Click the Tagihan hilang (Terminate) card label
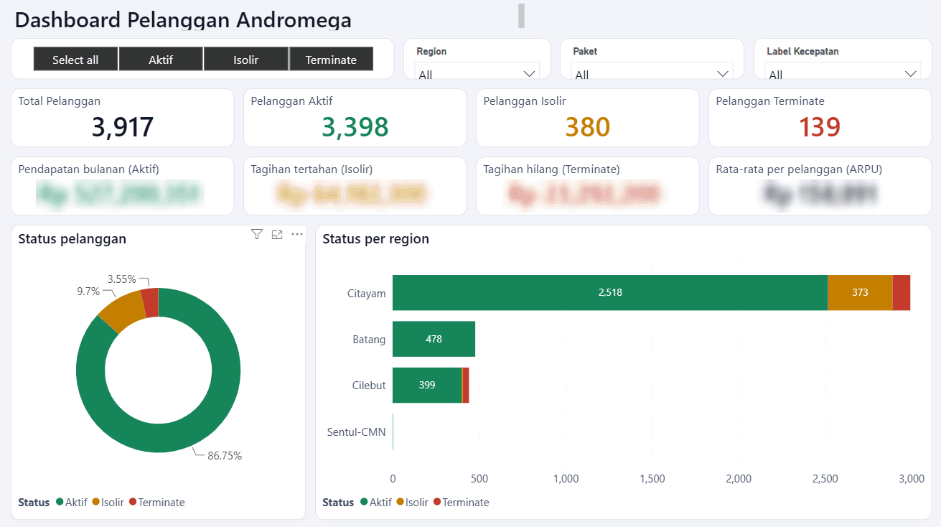 pos(552,169)
